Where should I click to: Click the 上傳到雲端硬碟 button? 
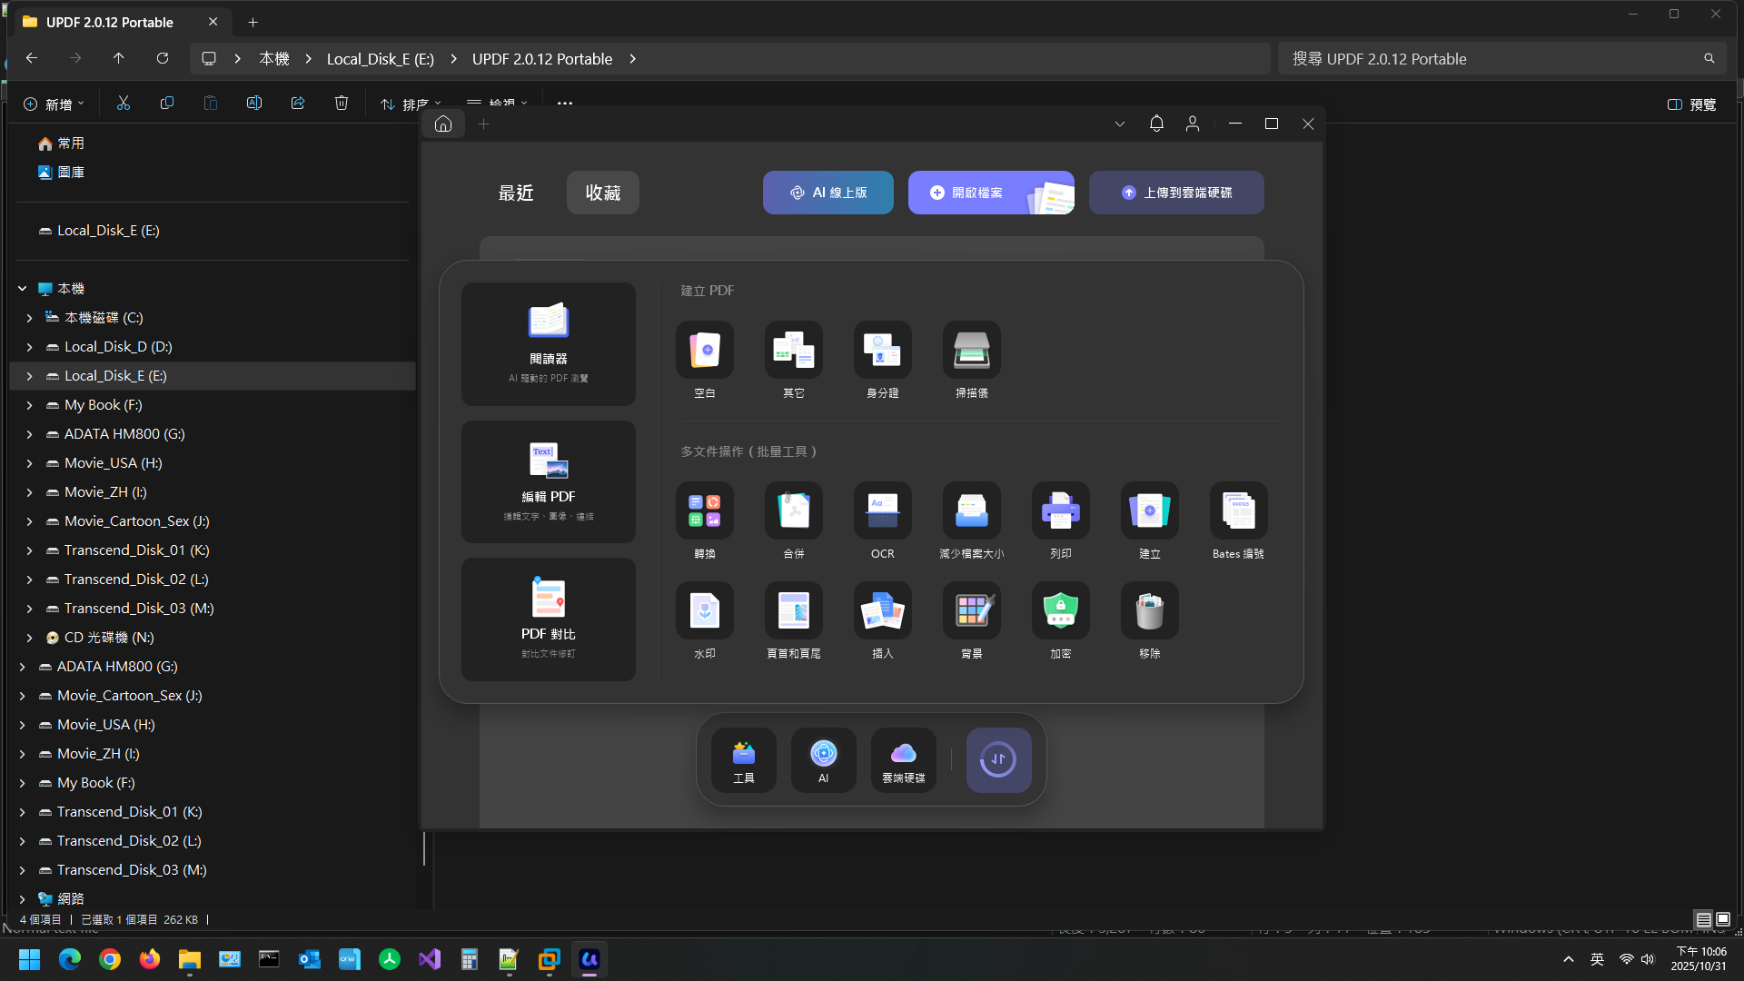[1175, 193]
